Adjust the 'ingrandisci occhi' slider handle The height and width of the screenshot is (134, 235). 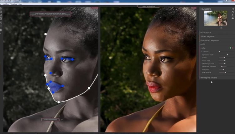[227, 55]
